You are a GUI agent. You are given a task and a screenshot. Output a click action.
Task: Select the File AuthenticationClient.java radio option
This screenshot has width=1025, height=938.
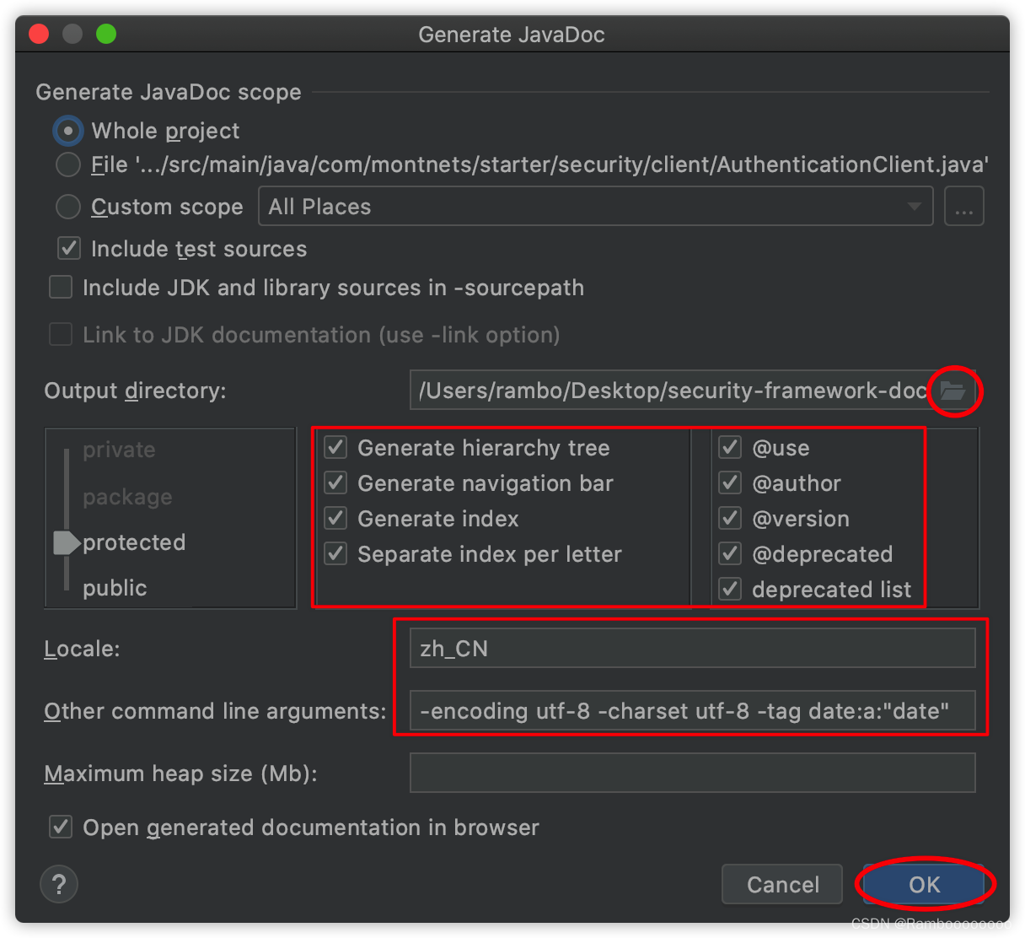click(x=68, y=164)
